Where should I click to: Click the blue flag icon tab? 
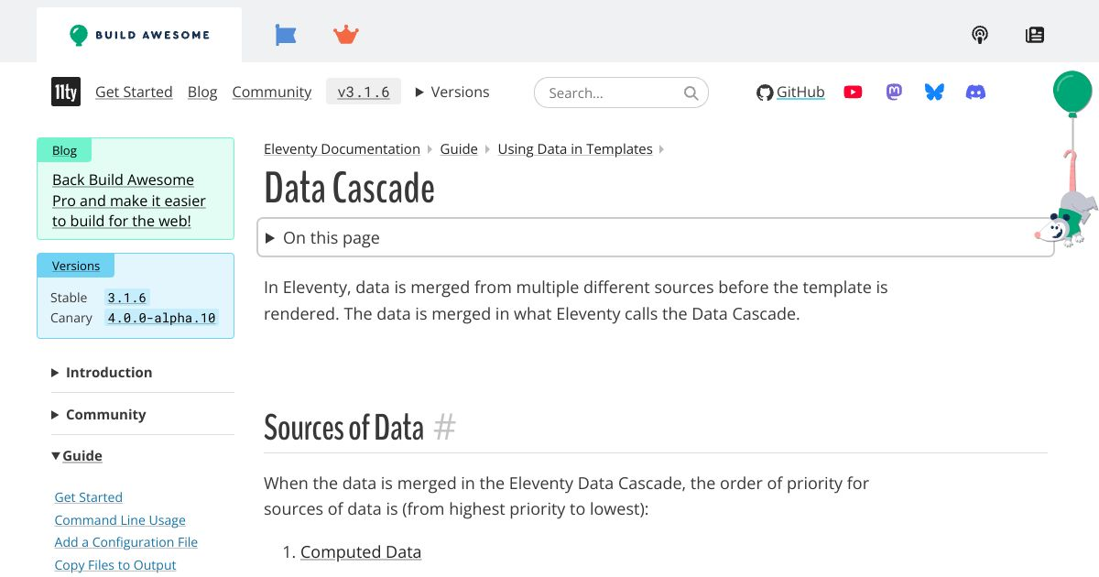click(286, 35)
